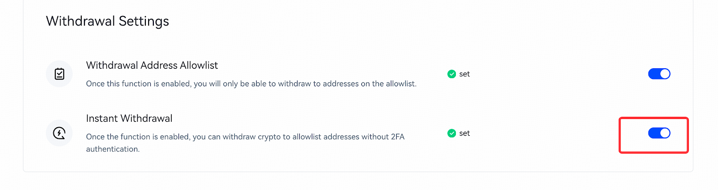Click the "set" status in Allowlist row
718x190 pixels.
coord(464,74)
